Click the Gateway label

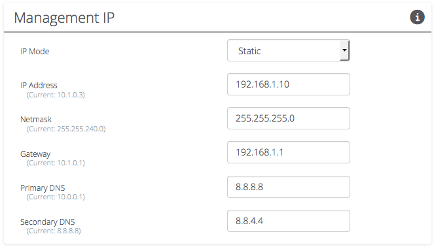tap(35, 154)
